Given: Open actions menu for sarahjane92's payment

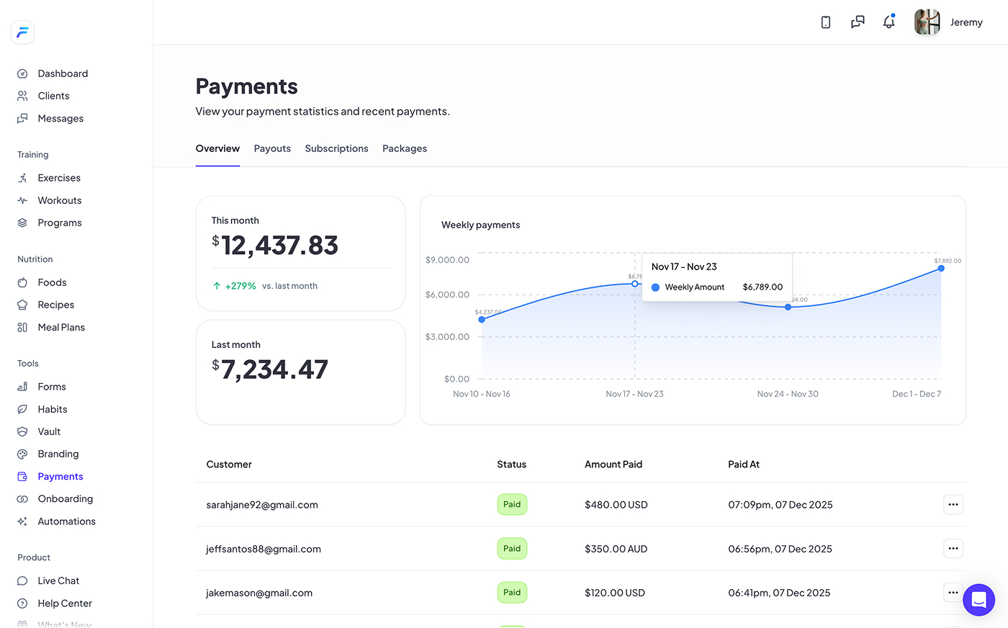Looking at the screenshot, I should pyautogui.click(x=953, y=504).
